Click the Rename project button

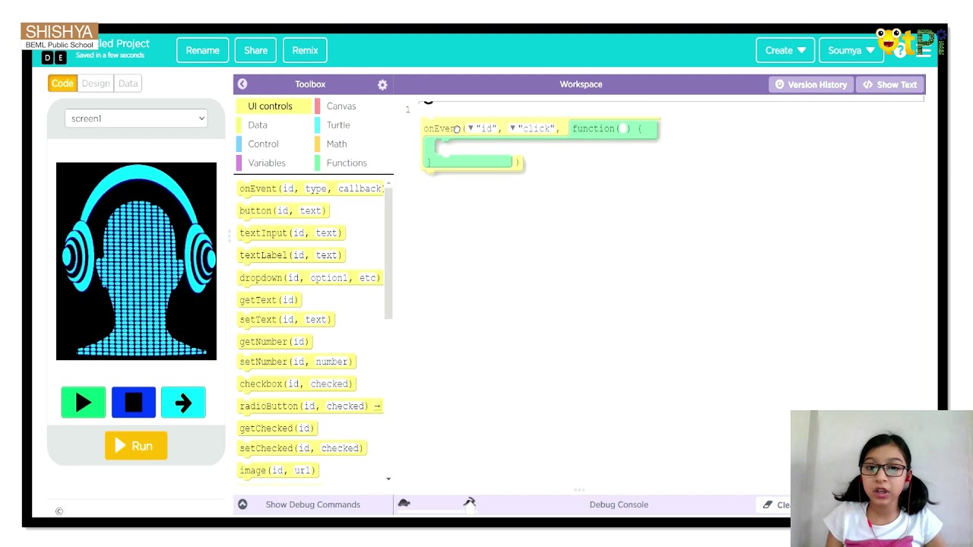click(x=202, y=50)
